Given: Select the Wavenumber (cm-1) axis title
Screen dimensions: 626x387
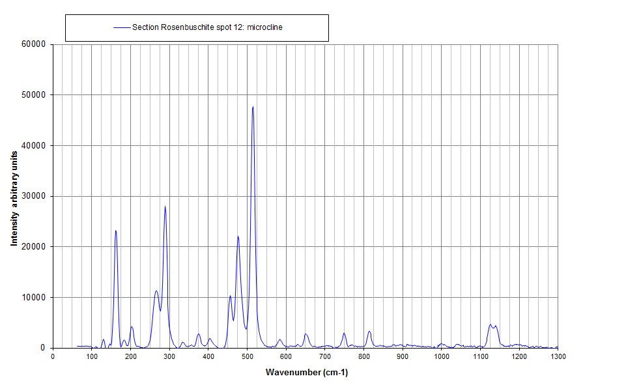Looking at the screenshot, I should click(x=306, y=373).
